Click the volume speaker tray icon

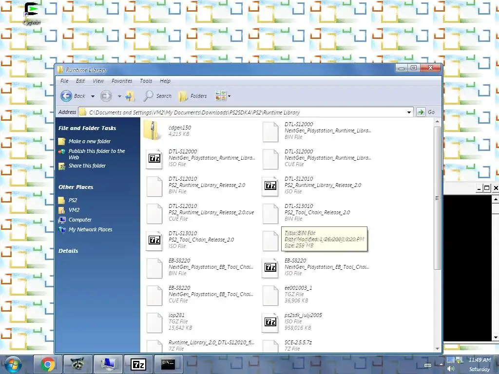coord(450,369)
